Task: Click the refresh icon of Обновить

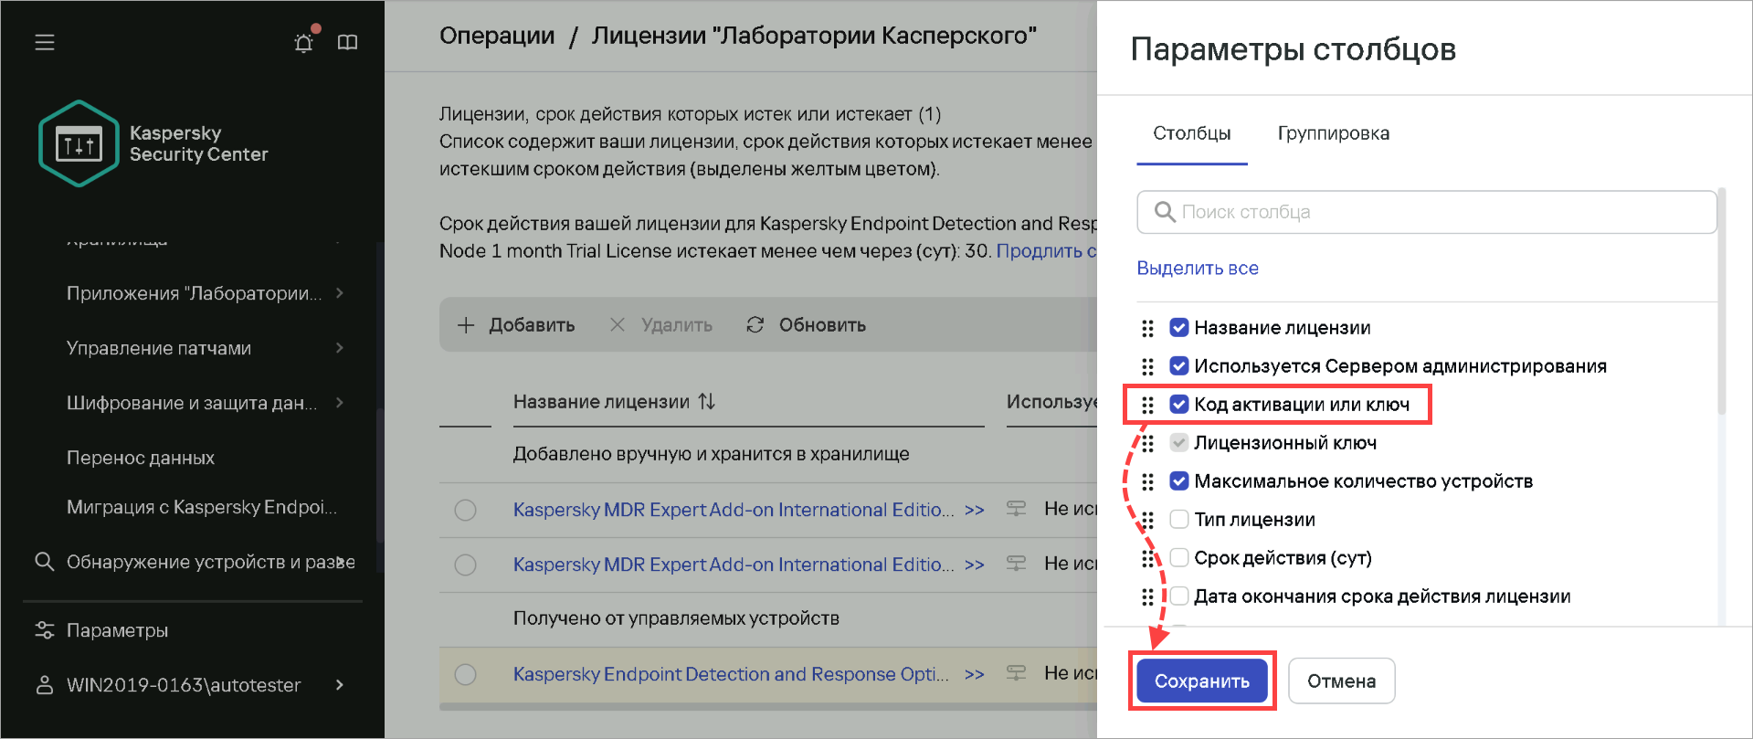Action: coord(755,325)
